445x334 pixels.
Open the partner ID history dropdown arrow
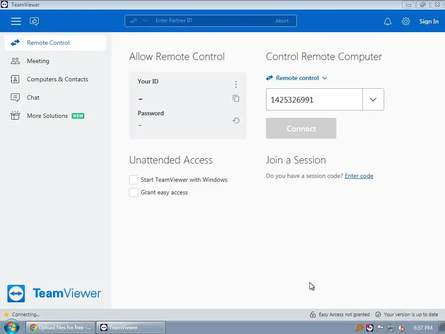[x=373, y=100]
